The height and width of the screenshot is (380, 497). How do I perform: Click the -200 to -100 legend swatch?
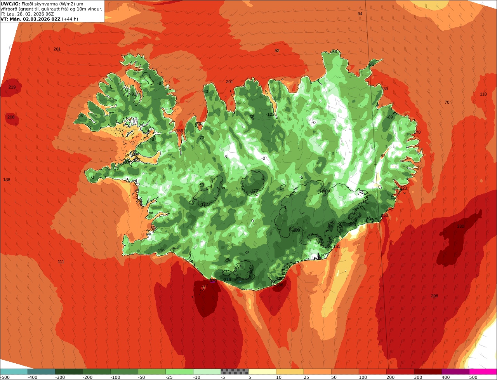point(96,371)
